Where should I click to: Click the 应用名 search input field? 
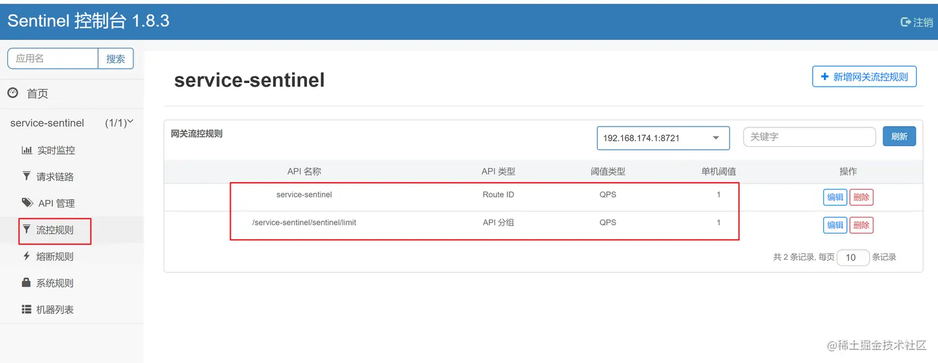(x=53, y=59)
